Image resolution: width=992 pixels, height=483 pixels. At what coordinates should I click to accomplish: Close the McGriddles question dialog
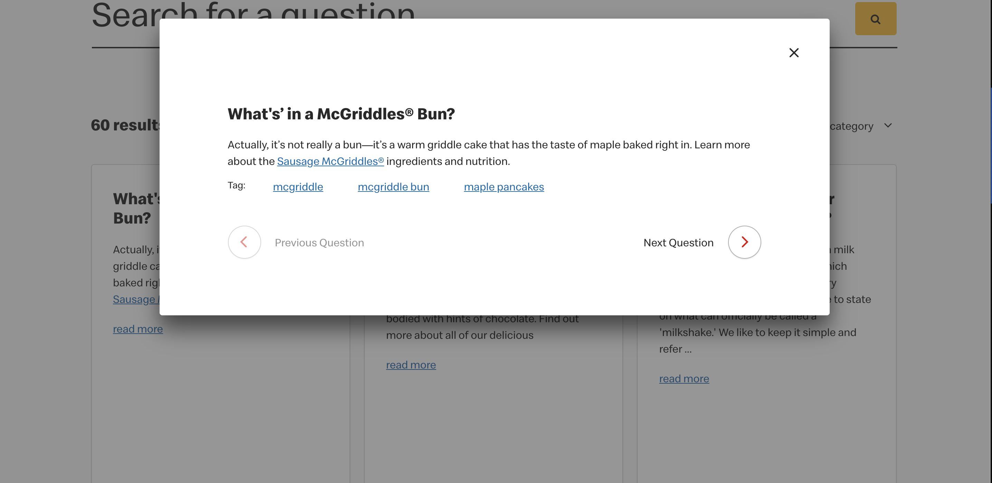pos(794,53)
